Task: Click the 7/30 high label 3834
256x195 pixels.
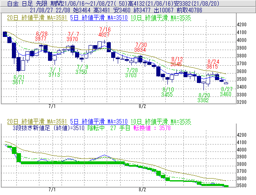Action: coord(140,50)
